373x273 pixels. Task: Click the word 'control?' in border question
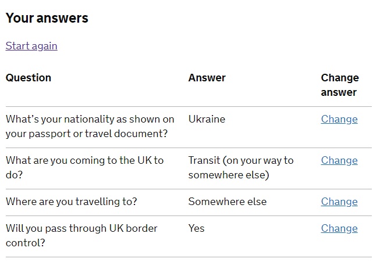(x=25, y=242)
